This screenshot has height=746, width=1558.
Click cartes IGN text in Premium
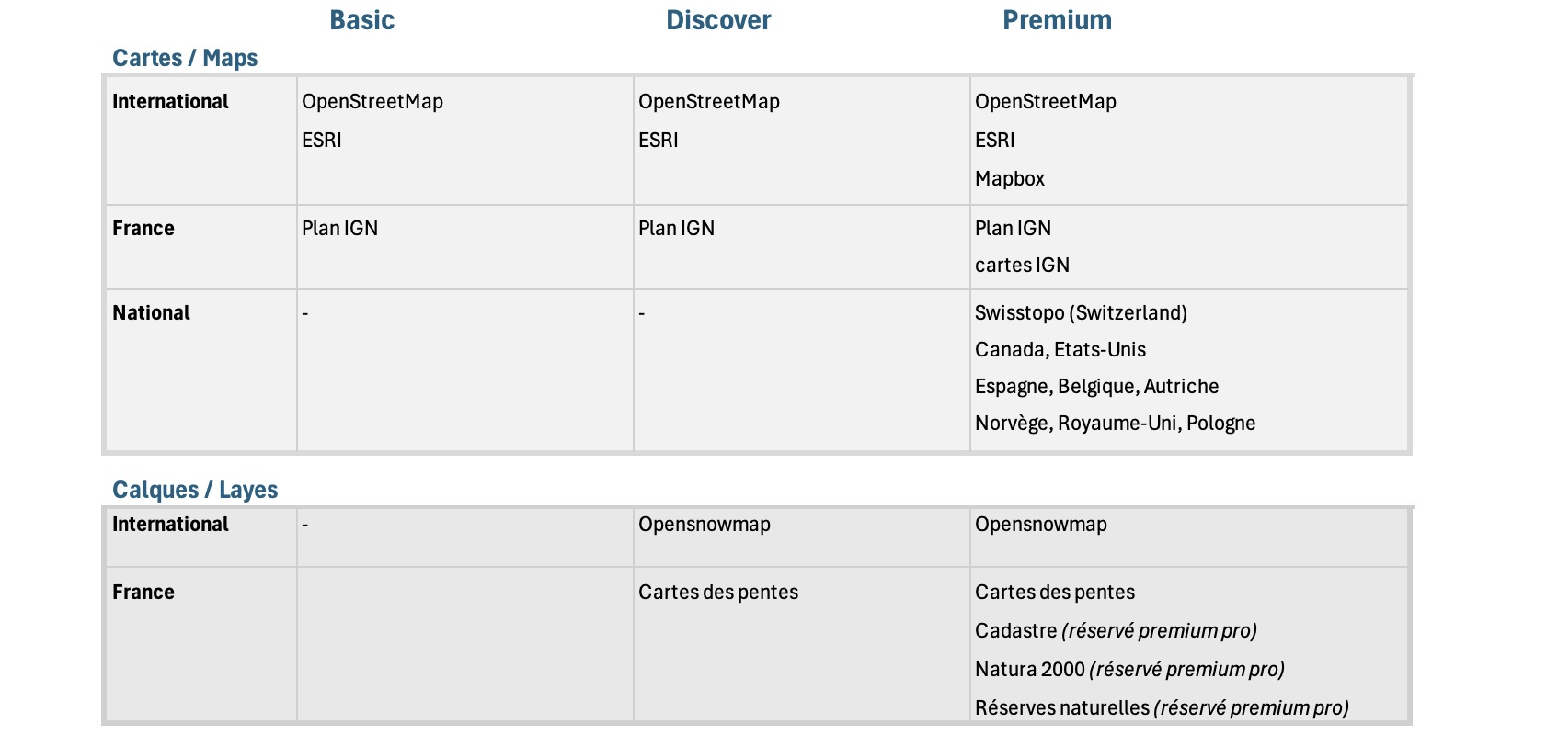pyautogui.click(x=1021, y=265)
